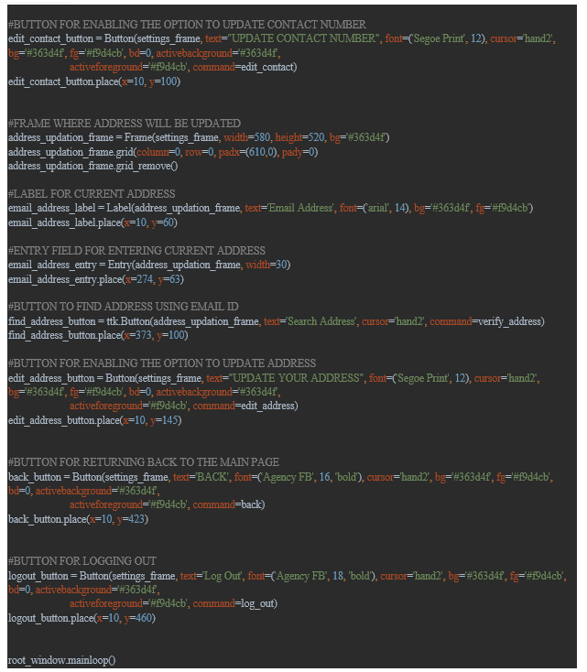This screenshot has width=587, height=672.
Task: Click comment '#LABEL FOR CURRENT ADDRESS'
Action: [92, 194]
